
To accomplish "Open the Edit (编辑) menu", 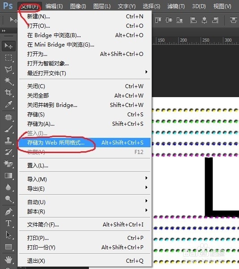I will [54, 6].
